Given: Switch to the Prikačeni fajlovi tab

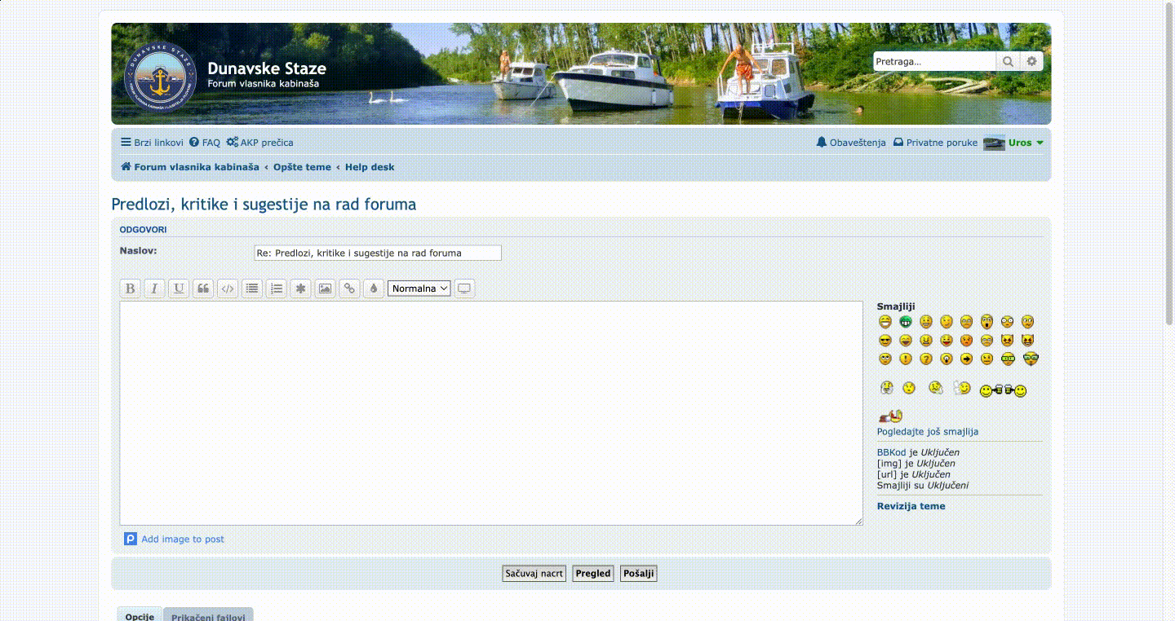Looking at the screenshot, I should (208, 616).
